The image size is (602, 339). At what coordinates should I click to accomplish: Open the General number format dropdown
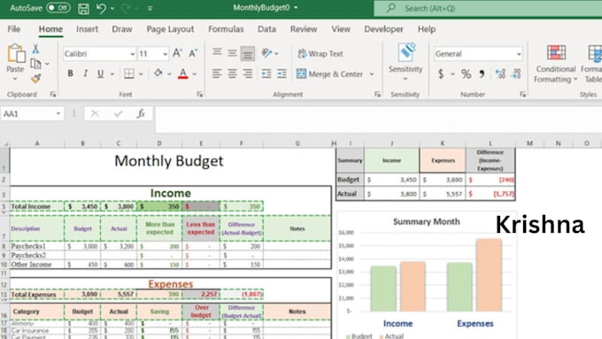[519, 54]
